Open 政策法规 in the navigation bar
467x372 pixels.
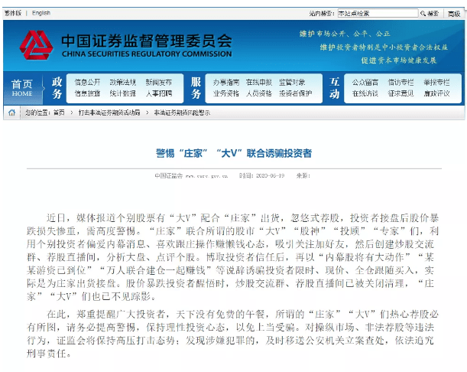(122, 82)
